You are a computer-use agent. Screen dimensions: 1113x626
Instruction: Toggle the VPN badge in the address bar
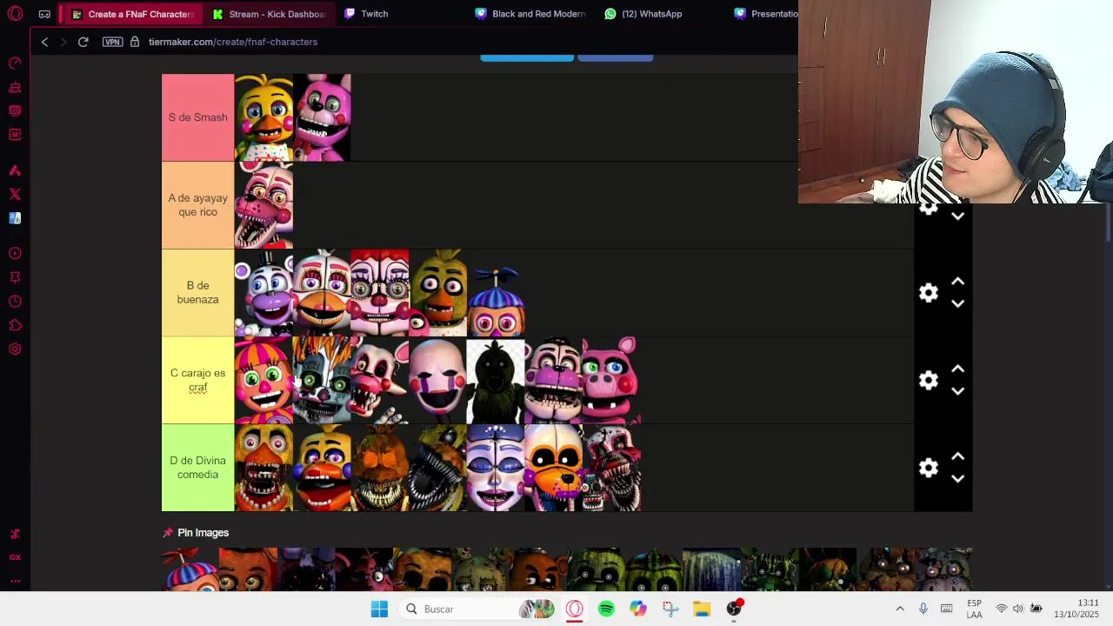pyautogui.click(x=112, y=42)
